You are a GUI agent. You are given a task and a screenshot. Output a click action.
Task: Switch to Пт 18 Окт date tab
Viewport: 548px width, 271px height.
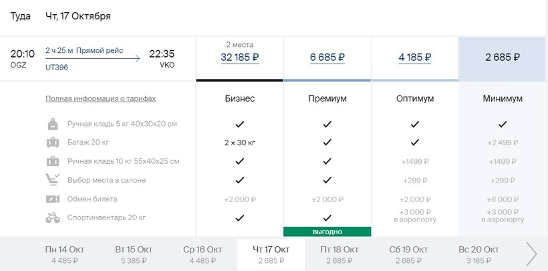pos(340,255)
